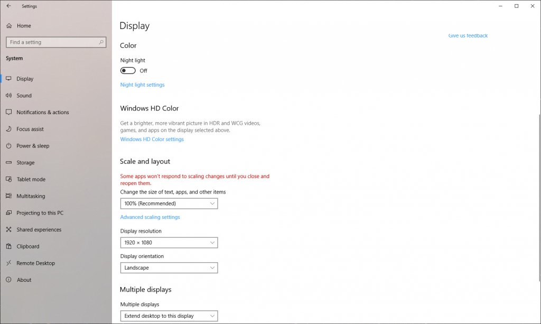Open Night light settings link
Image resolution: width=541 pixels, height=324 pixels.
(142, 85)
